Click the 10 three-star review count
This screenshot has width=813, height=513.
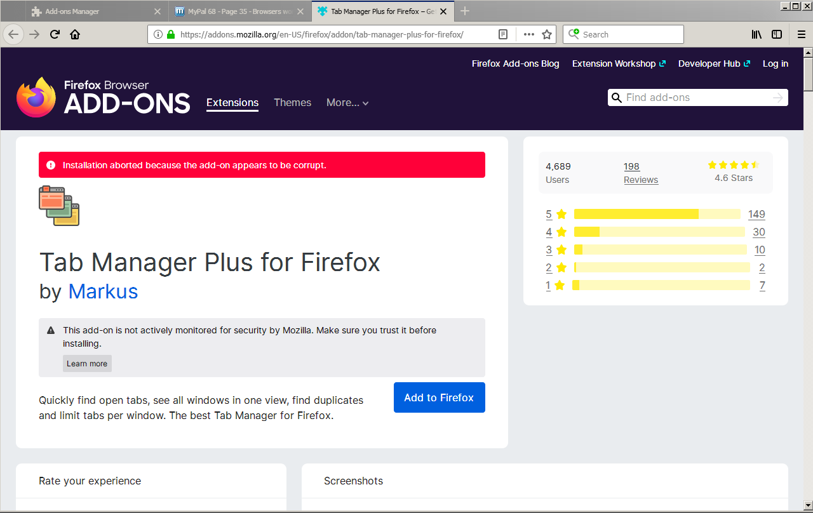click(x=760, y=250)
